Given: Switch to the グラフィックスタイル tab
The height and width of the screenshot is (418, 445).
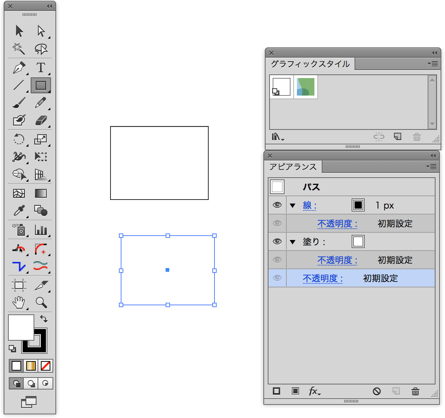Looking at the screenshot, I should [310, 64].
